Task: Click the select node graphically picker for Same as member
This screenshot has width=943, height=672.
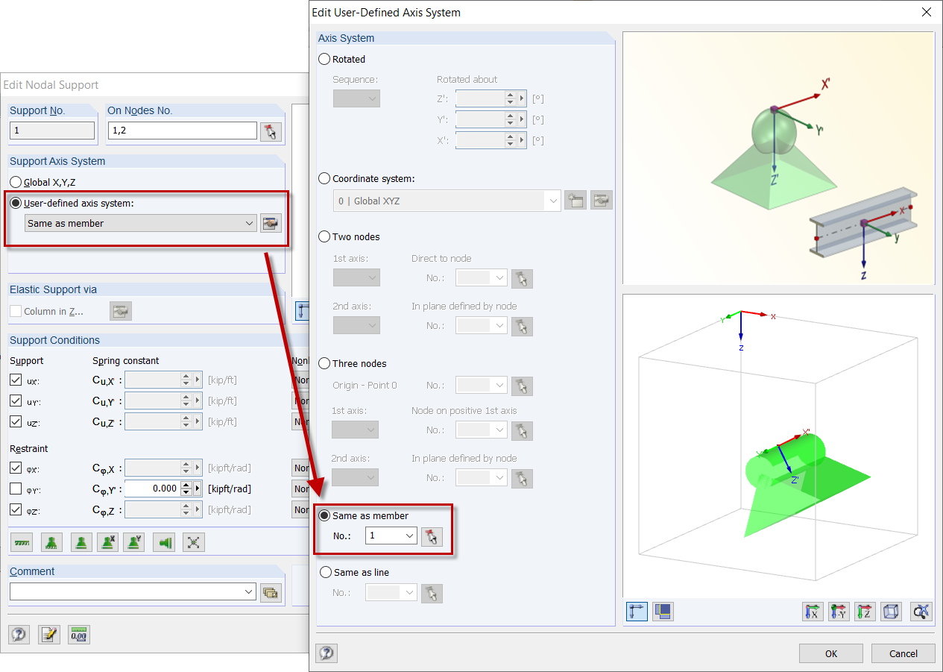Action: (x=432, y=536)
